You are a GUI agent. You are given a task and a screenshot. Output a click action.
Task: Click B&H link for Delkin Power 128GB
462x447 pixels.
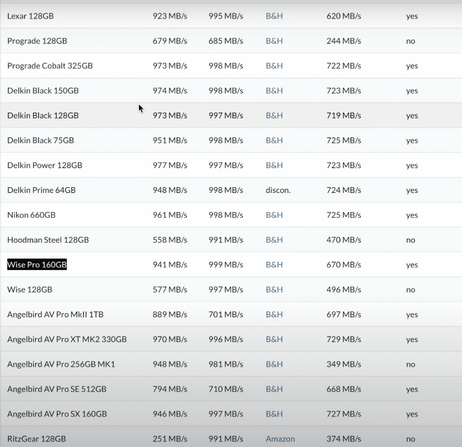(x=274, y=165)
